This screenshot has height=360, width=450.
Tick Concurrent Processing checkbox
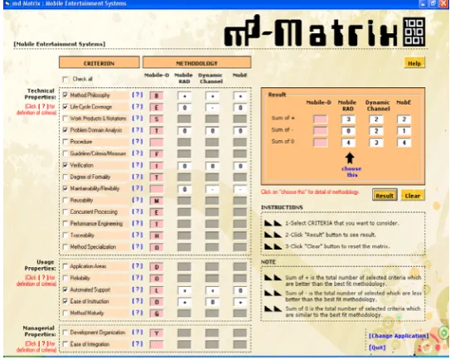(65, 212)
